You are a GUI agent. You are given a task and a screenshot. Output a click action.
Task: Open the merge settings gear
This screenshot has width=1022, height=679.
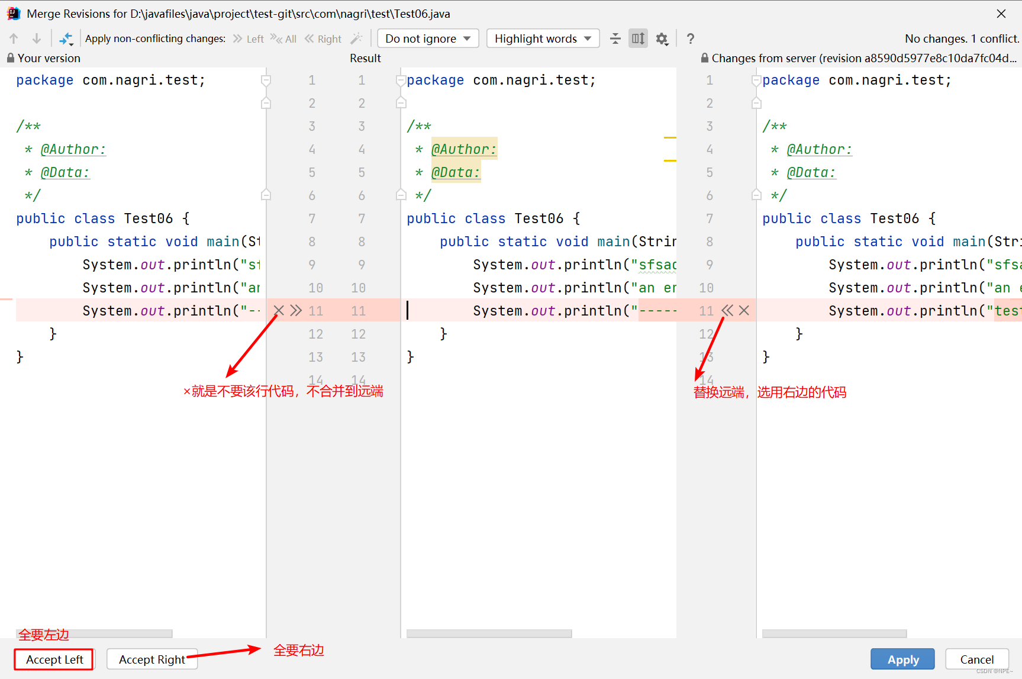coord(662,39)
